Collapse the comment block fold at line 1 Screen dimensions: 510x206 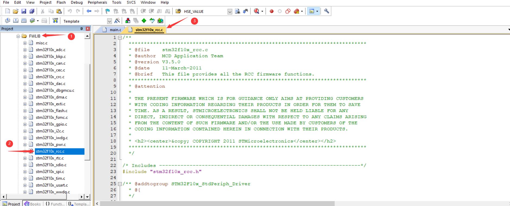click(x=120, y=38)
